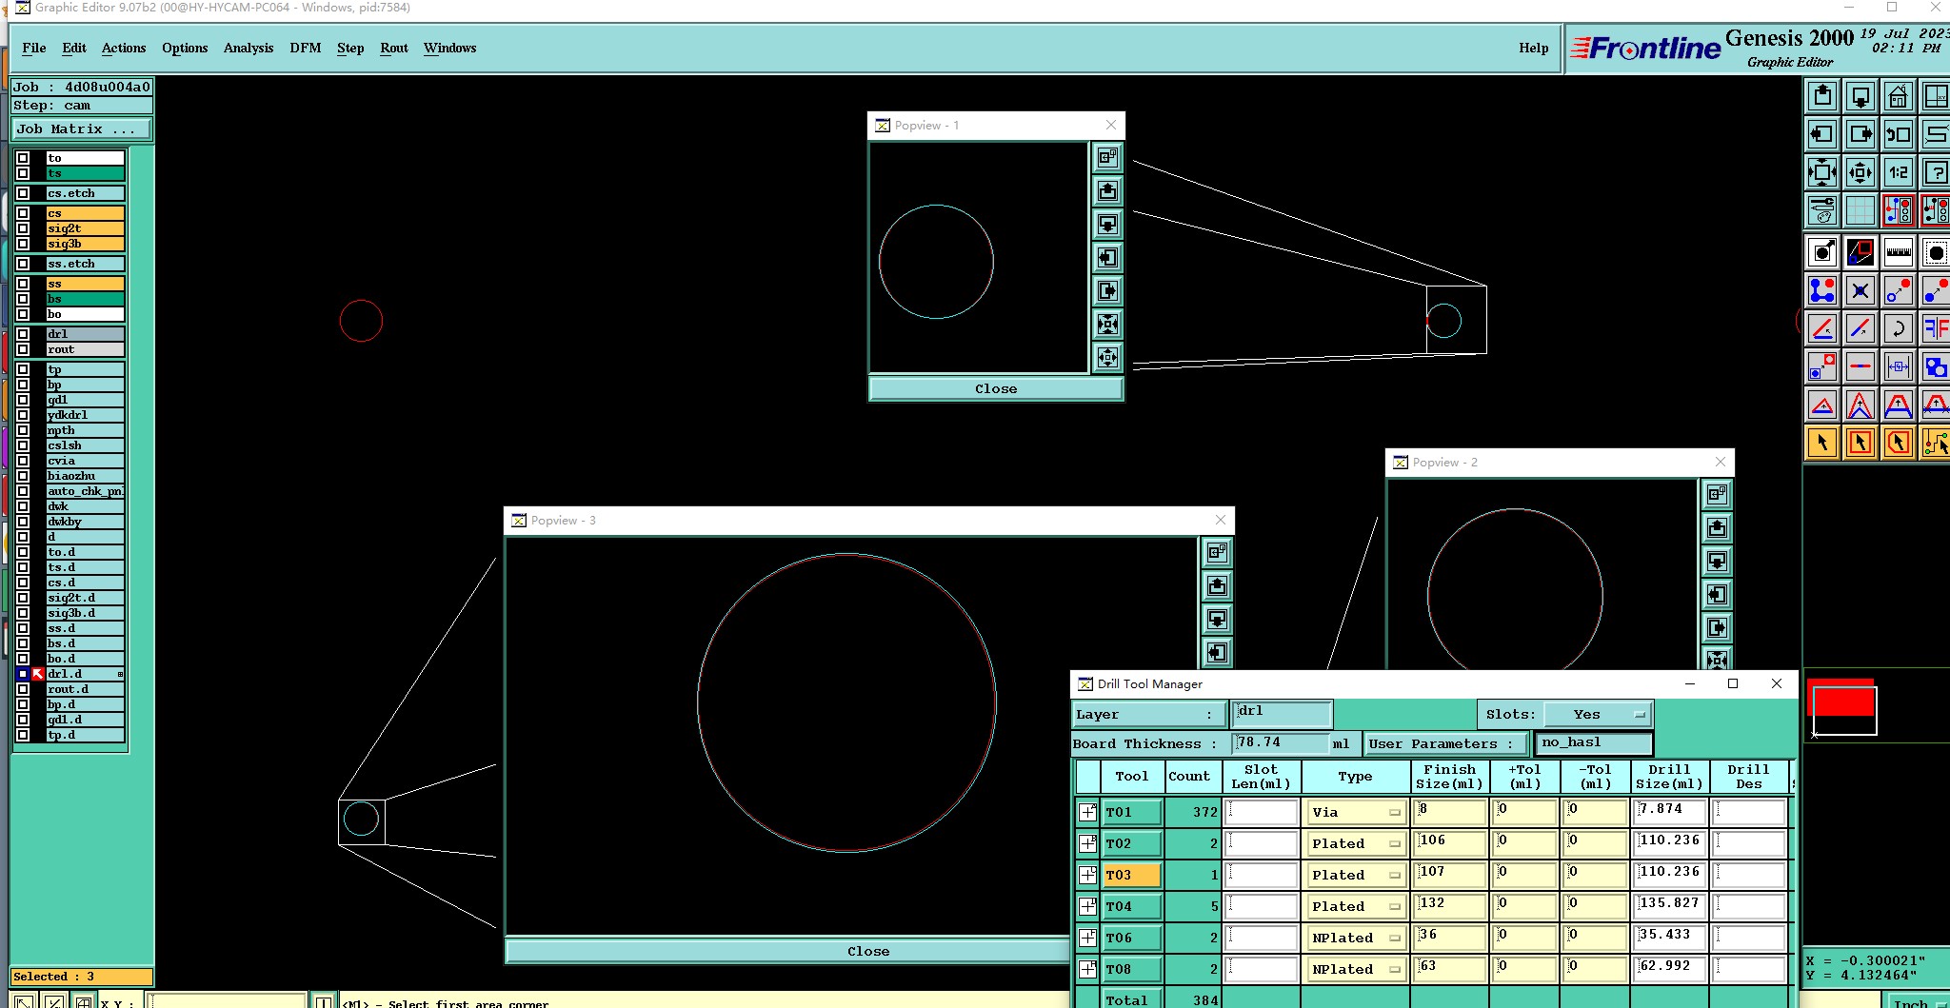This screenshot has height=1008, width=1950.
Task: Click the pan up icon in main toolbar
Action: coord(1822,96)
